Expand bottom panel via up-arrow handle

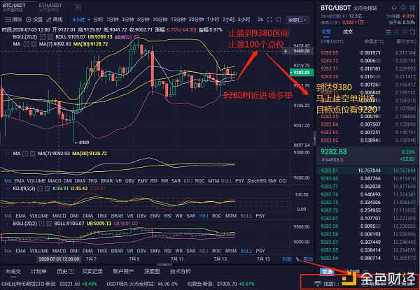tap(164, 265)
